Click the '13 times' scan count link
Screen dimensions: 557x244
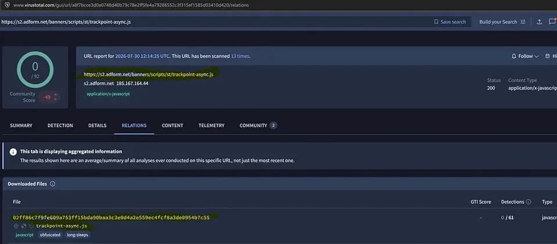tap(240, 56)
